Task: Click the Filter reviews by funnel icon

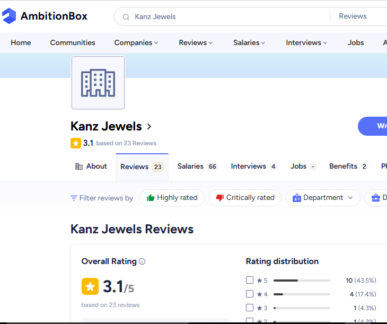Action: [x=74, y=198]
